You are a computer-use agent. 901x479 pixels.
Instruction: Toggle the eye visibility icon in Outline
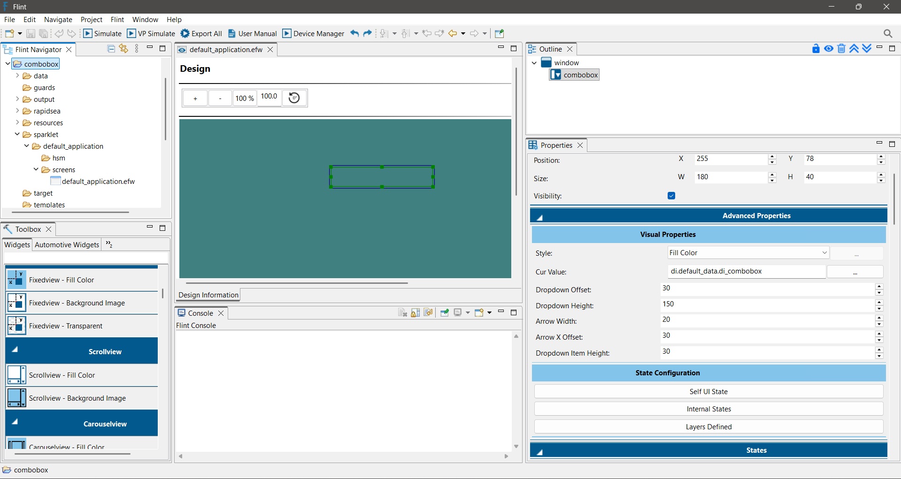[x=829, y=49]
